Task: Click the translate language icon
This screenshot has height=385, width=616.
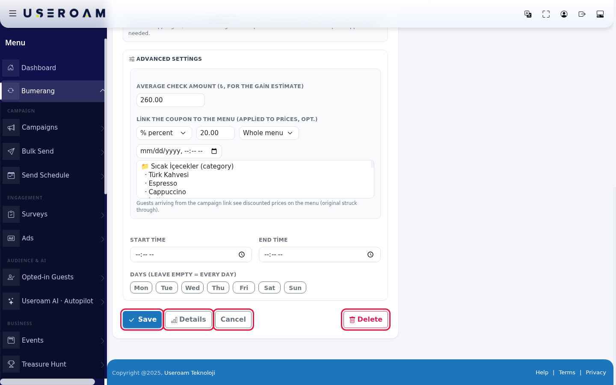Action: [528, 14]
